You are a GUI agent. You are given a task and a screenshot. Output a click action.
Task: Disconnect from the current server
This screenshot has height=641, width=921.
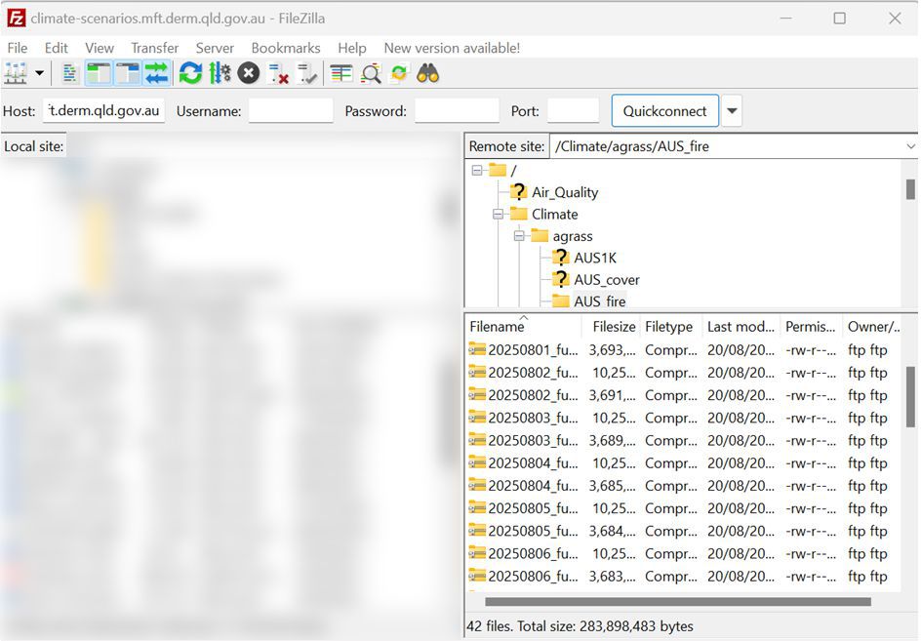[x=279, y=73]
